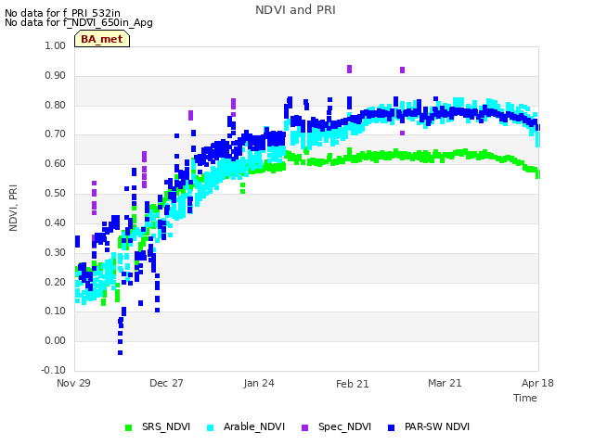The height and width of the screenshot is (445, 594).
Task: Click the 0.20 y-axis tick label
Action: (56, 282)
